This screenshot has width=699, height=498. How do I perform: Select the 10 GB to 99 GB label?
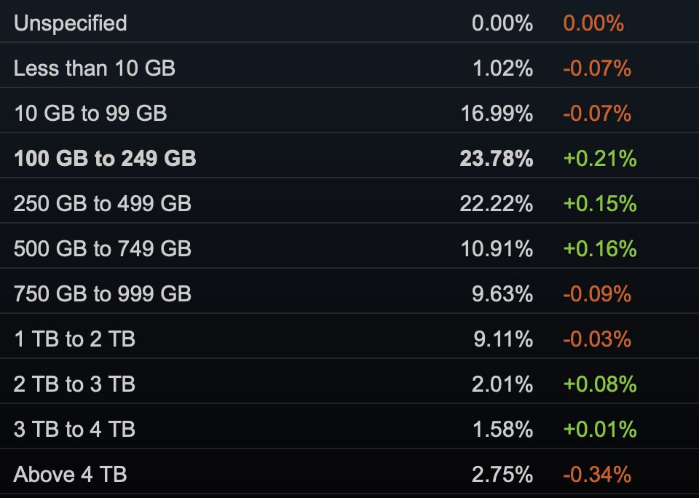pos(90,114)
